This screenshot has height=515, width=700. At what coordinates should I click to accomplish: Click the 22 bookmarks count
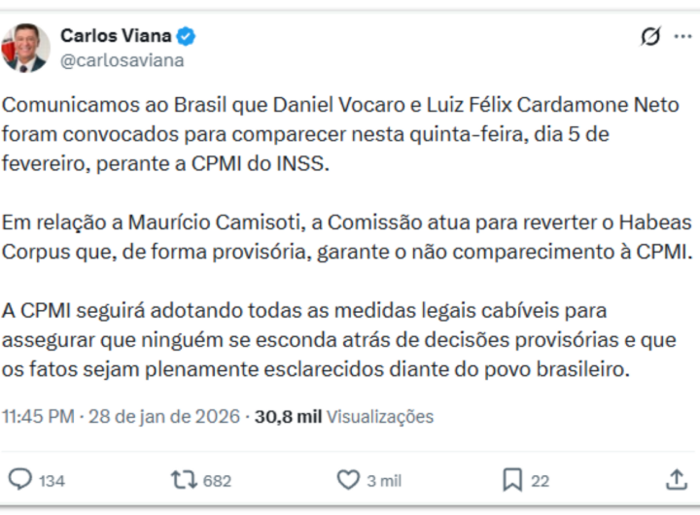pos(541,480)
